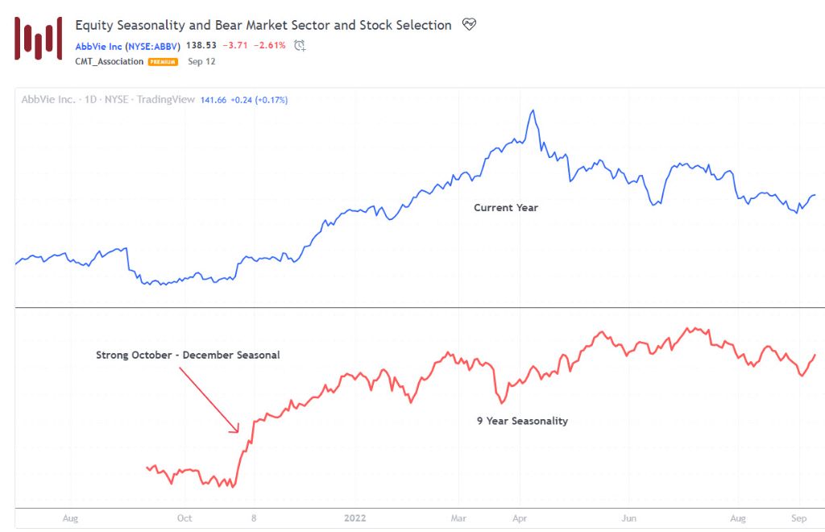This screenshot has width=825, height=532.
Task: Click the CMT Association avatar logo
Action: coord(38,38)
